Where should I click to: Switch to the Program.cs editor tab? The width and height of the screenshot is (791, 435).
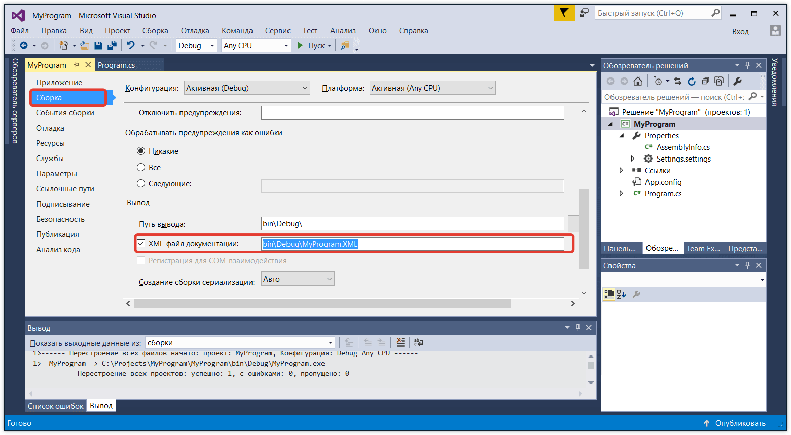[x=117, y=65]
